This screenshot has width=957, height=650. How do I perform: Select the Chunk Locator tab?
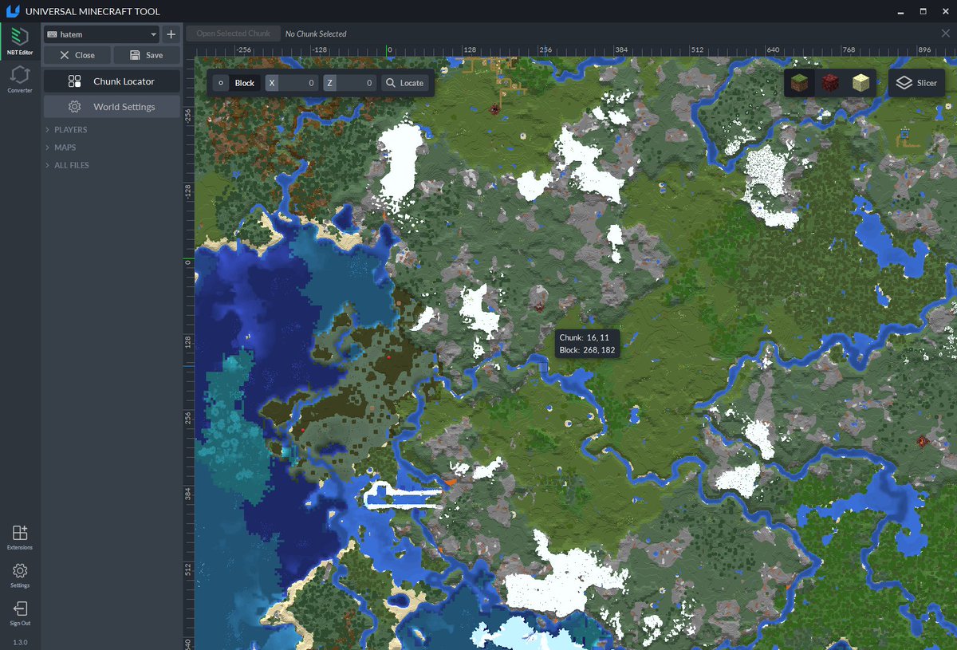tap(112, 81)
